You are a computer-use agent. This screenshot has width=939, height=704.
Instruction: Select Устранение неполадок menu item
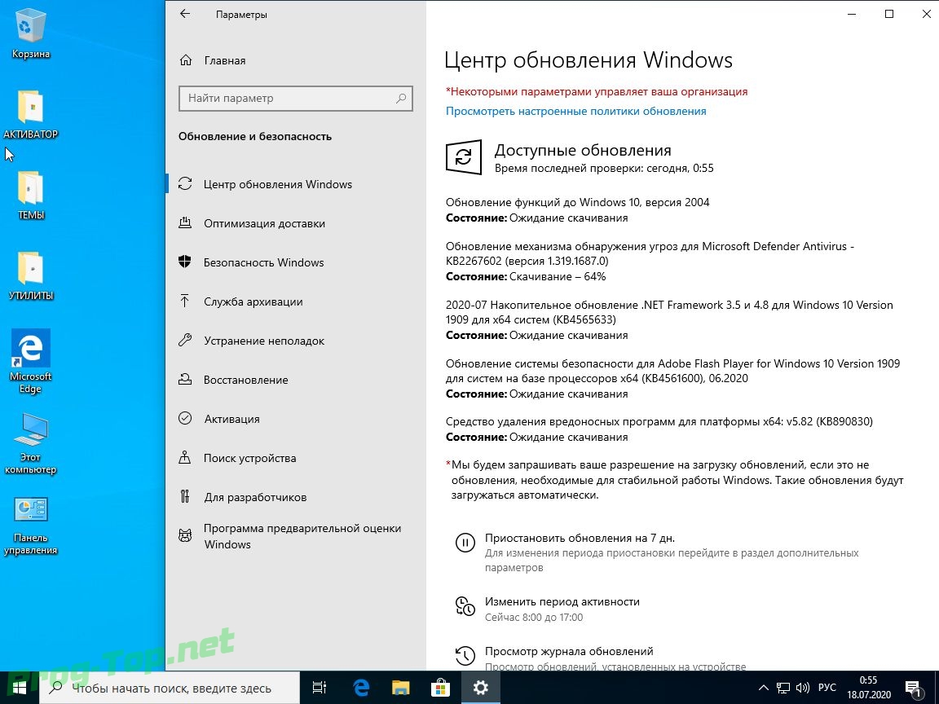(x=295, y=340)
